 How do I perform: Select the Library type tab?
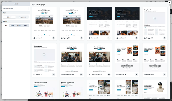tap(9, 17)
